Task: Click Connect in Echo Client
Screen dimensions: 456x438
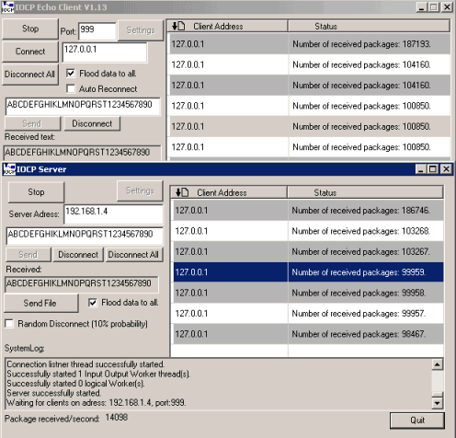Action: [30, 52]
